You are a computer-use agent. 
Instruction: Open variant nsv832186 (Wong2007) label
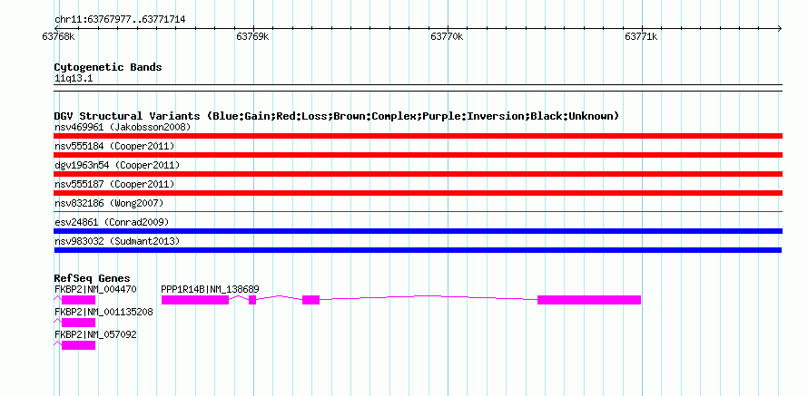(x=109, y=203)
